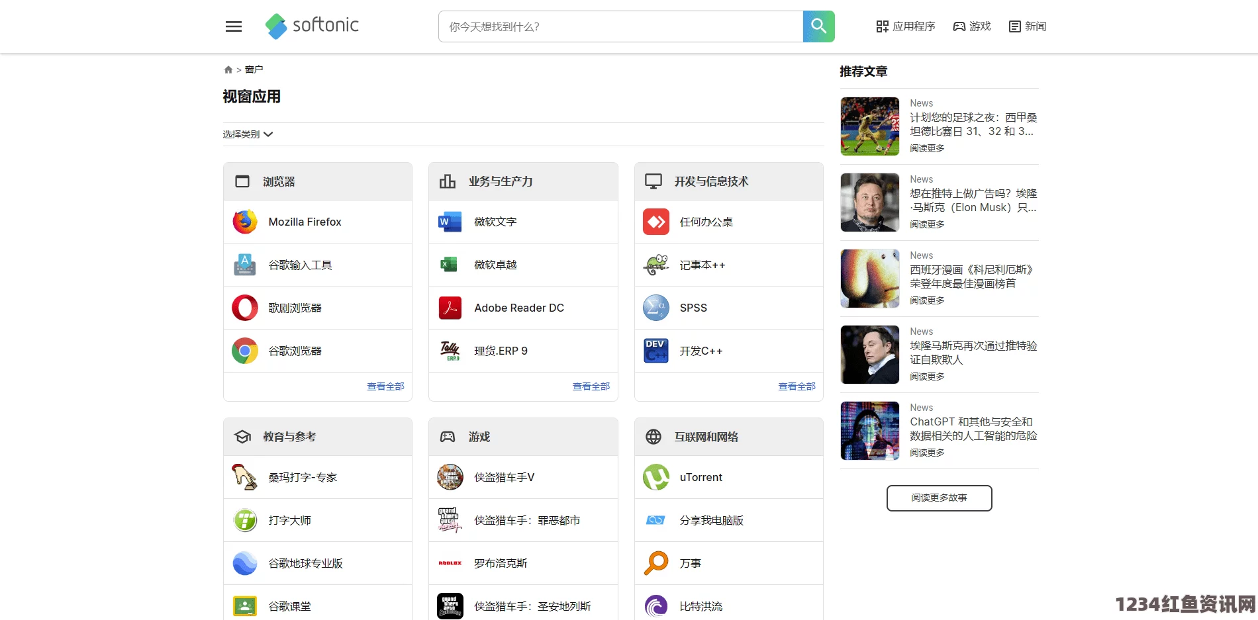Open the 业务与生产力 category header
The image size is (1258, 620).
point(523,181)
